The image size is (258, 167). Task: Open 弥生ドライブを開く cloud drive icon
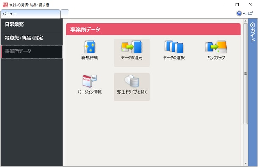click(x=132, y=81)
